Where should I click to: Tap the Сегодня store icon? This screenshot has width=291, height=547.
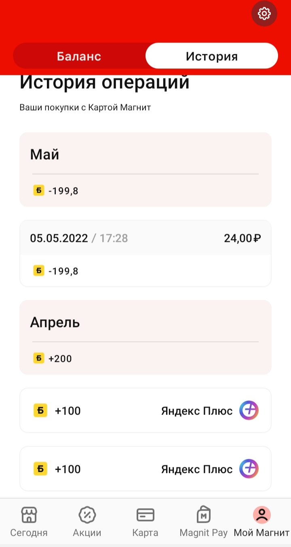click(29, 515)
